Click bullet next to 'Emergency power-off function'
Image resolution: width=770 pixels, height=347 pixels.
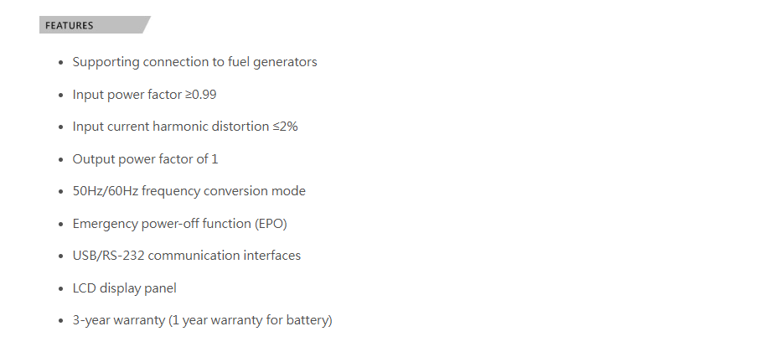(x=60, y=225)
